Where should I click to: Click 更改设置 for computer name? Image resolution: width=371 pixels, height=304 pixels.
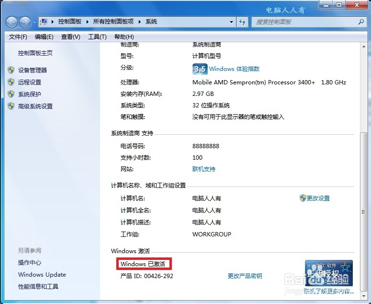coord(318,199)
